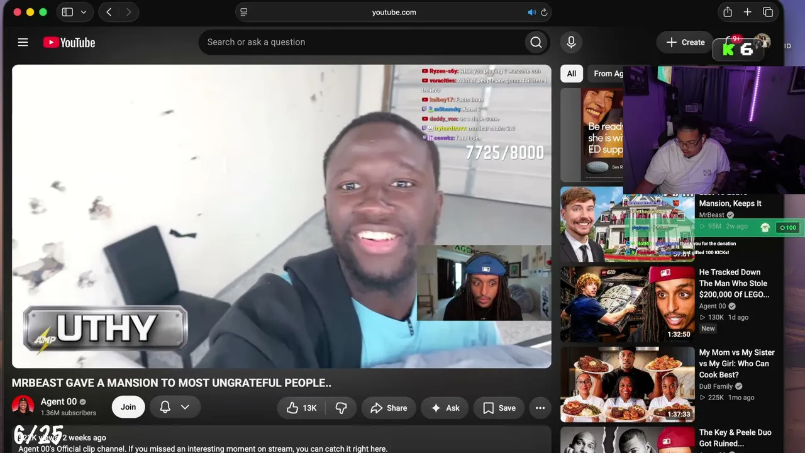This screenshot has width=805, height=453.
Task: Dislike this video
Action: (341, 408)
